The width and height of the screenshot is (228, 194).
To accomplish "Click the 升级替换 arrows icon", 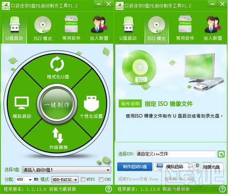I will pos(58,136).
